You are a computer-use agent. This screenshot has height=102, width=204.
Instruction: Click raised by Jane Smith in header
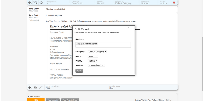pos(83,2)
